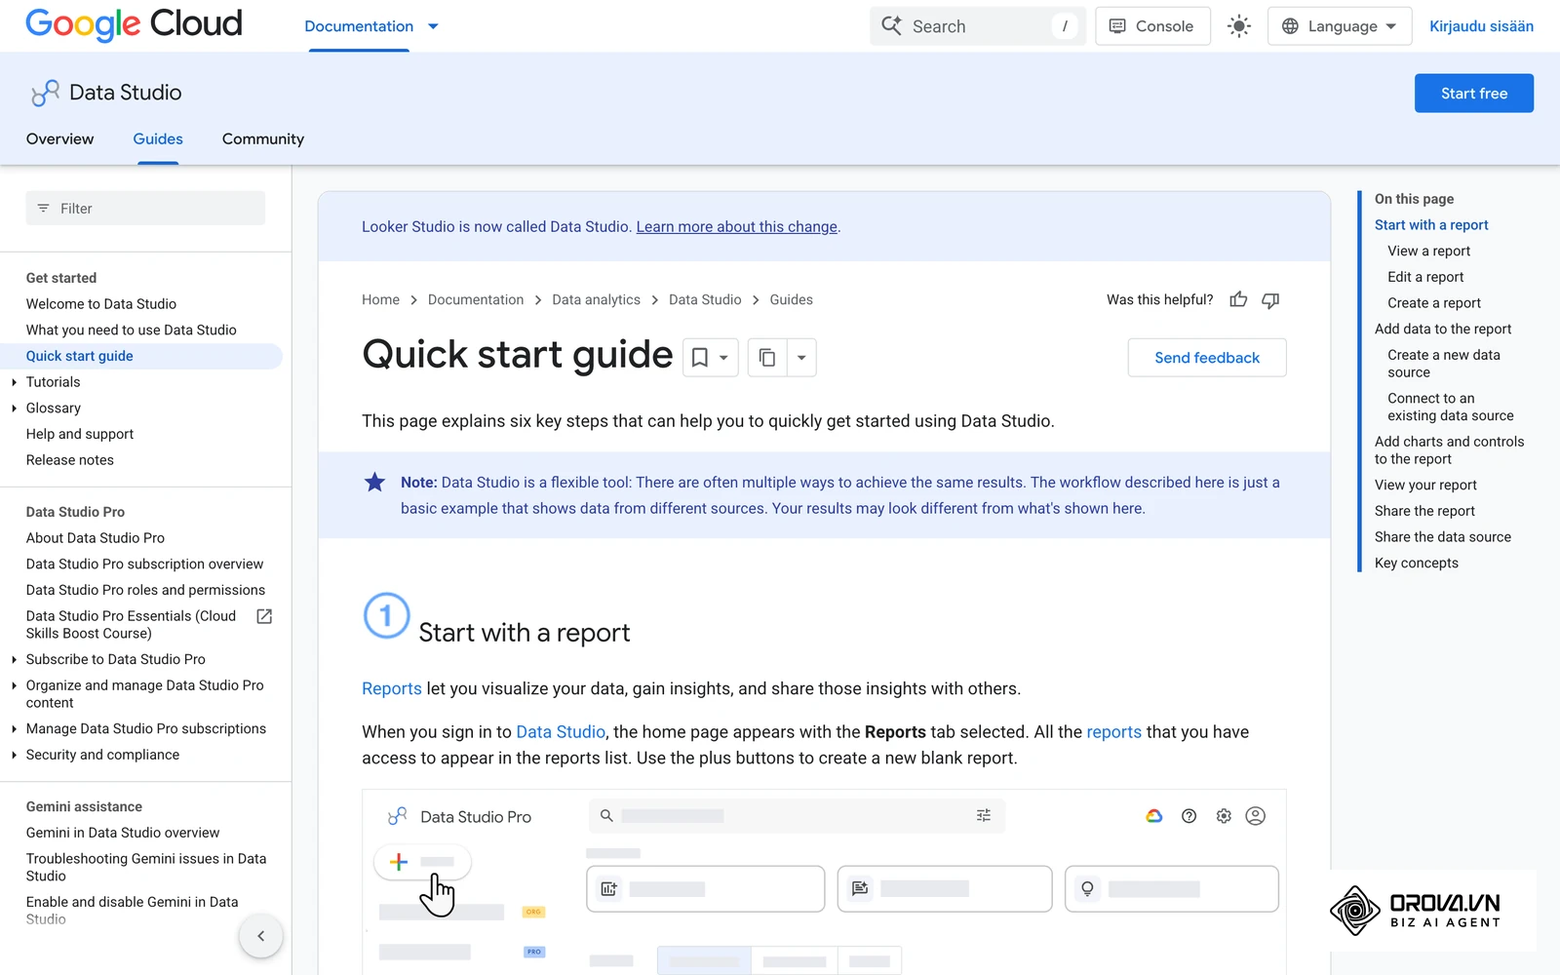Click the Reports link in the paragraph

[392, 689]
